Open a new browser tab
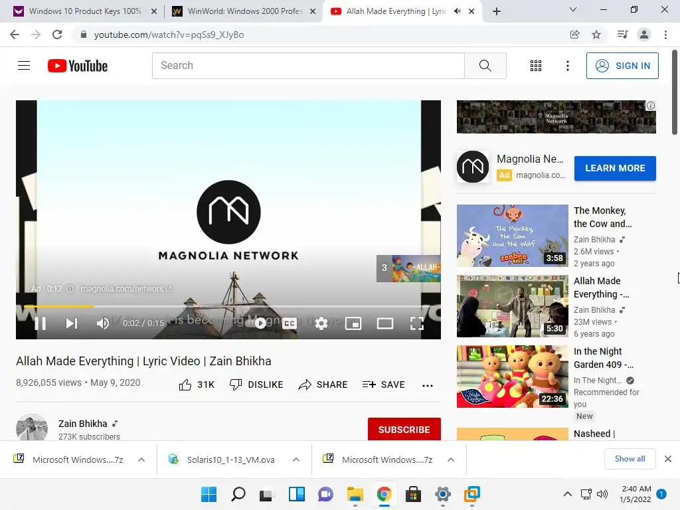The width and height of the screenshot is (680, 510). [x=497, y=11]
